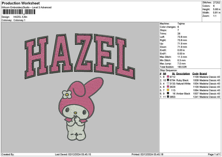Click stitch count '6794' in stop row 2
The height and width of the screenshot is (157, 222).
point(172,80)
